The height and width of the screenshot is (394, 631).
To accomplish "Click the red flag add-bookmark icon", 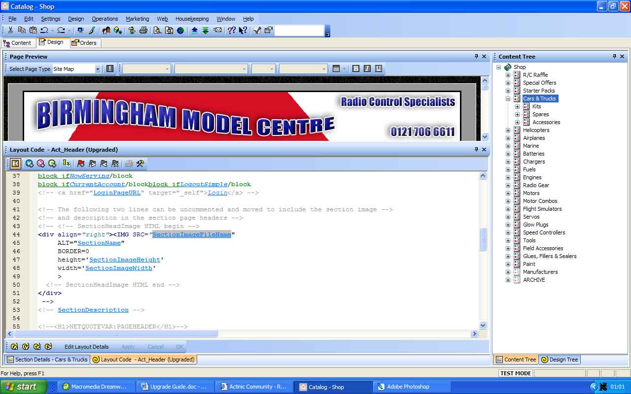I will click(x=81, y=164).
